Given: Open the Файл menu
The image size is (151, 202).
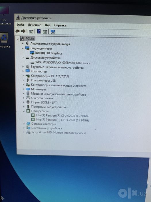Looking at the screenshot, I should point(20,25).
